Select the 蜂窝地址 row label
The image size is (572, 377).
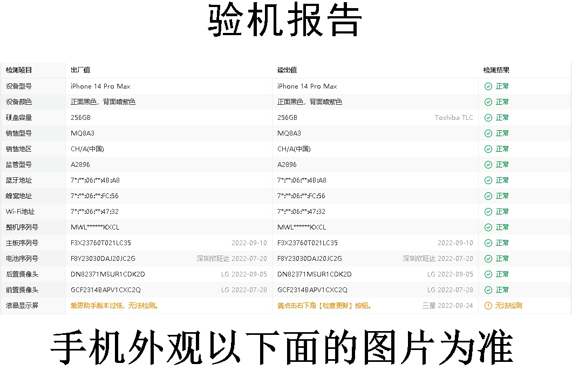point(19,197)
